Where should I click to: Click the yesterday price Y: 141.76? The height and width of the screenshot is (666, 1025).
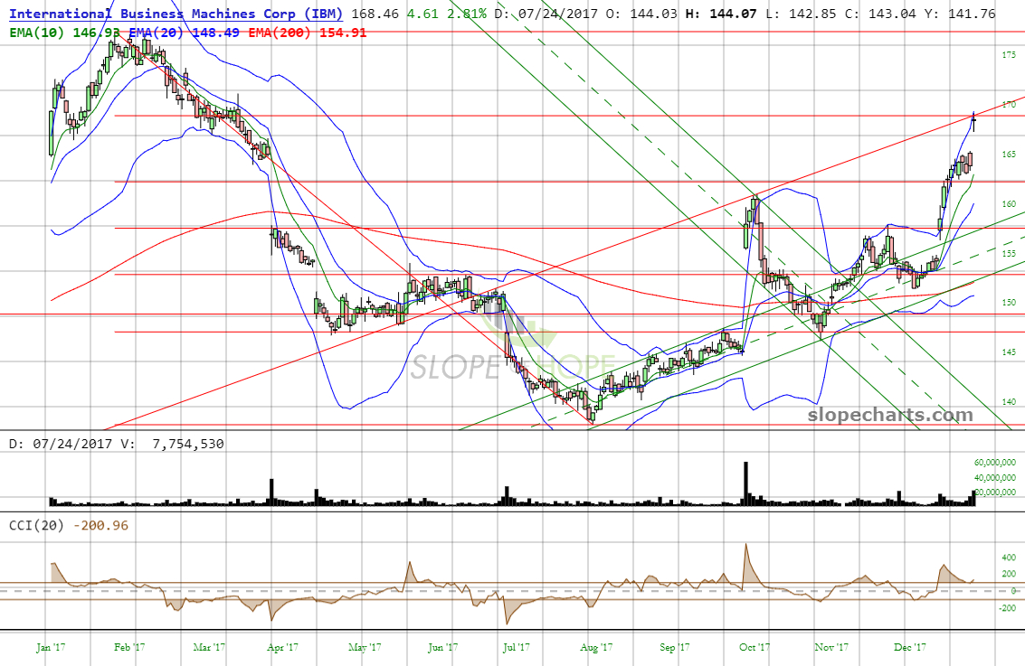click(961, 13)
